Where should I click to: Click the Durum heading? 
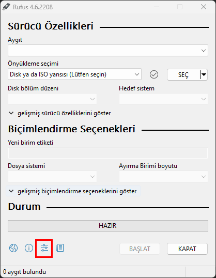(24, 207)
